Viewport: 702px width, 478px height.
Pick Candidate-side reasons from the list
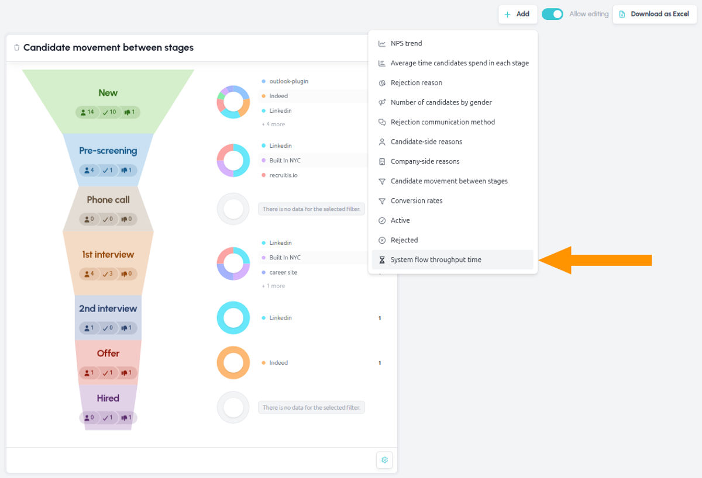pyautogui.click(x=453, y=142)
